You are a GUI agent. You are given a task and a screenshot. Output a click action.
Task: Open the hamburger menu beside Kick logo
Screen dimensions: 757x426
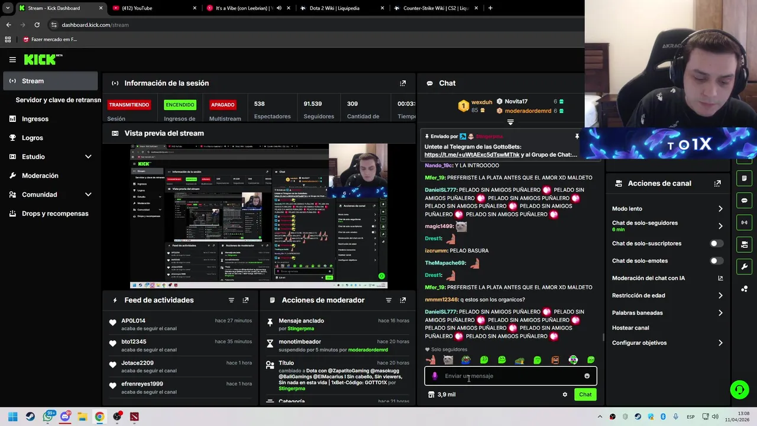(x=12, y=60)
